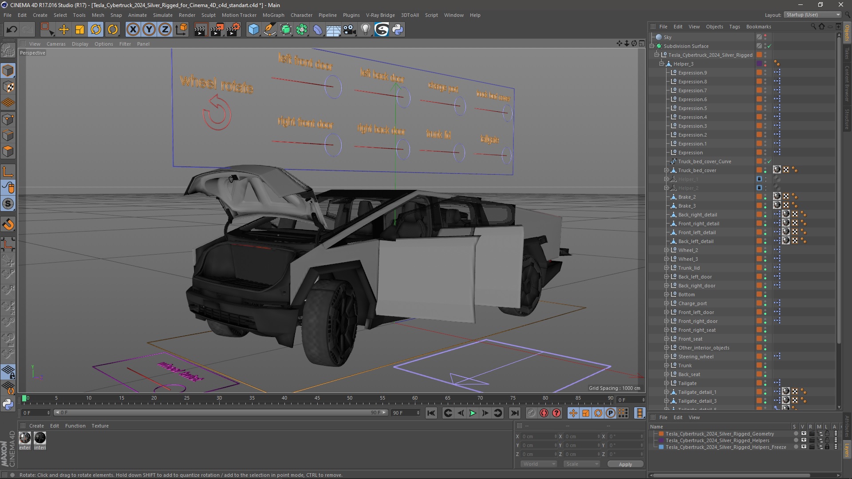Select the Move tool in top toolbar
852x479 pixels.
[x=64, y=30]
